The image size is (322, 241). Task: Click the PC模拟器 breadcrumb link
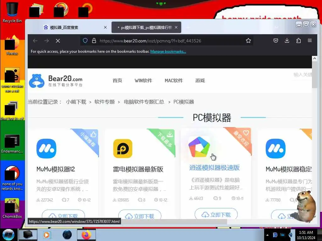[184, 102]
